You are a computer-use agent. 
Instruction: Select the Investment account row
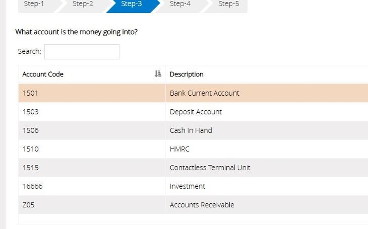pyautogui.click(x=187, y=186)
